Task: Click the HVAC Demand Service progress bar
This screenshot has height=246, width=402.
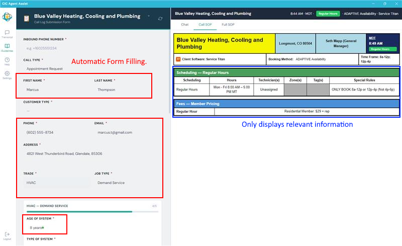Action: [92, 212]
